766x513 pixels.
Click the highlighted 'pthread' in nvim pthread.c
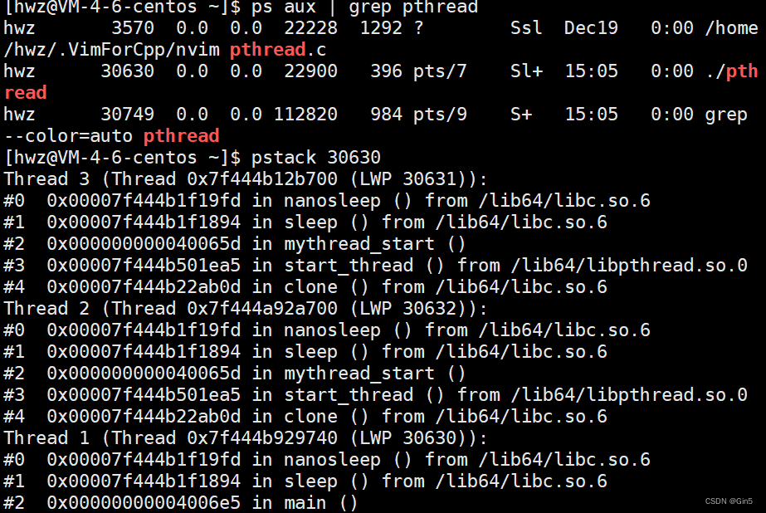click(268, 49)
